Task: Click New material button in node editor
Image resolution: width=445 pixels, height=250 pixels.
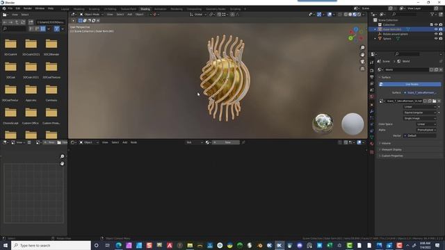Action: point(226,142)
